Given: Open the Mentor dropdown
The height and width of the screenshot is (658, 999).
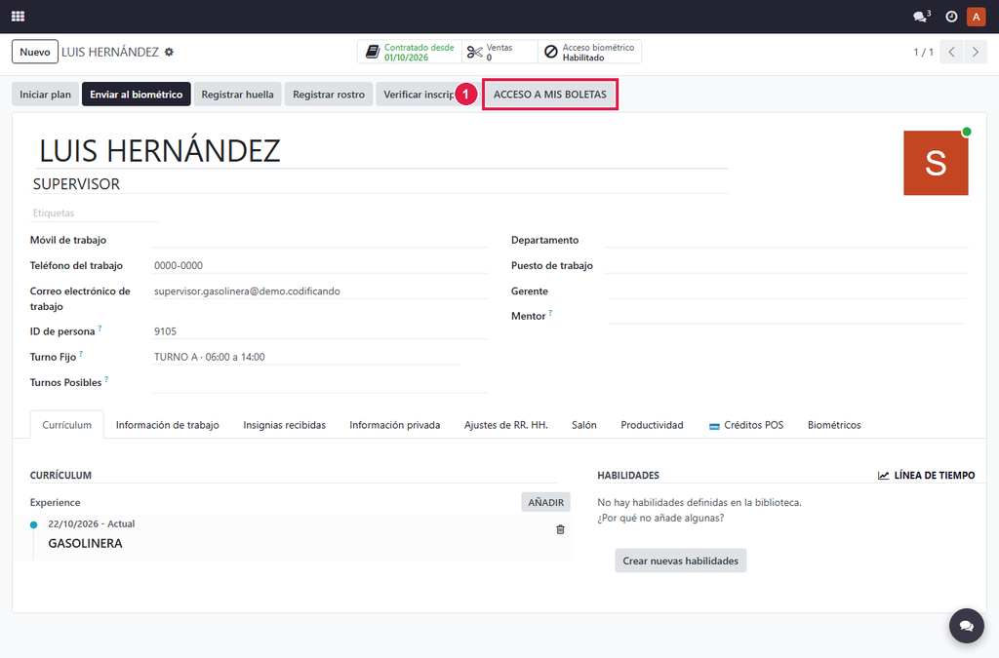Looking at the screenshot, I should point(787,316).
